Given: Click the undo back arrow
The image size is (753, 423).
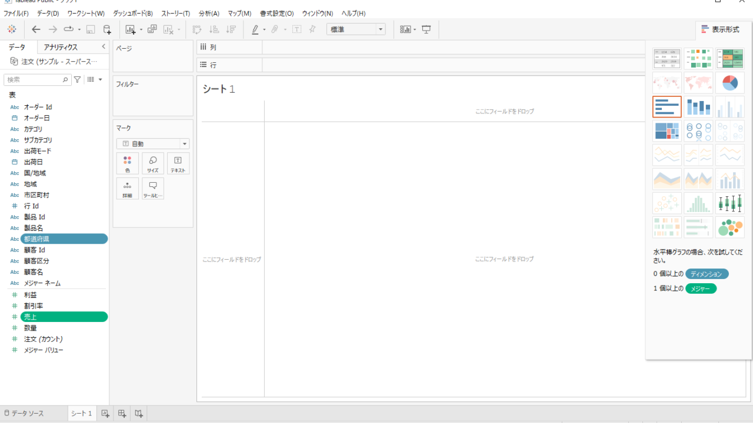Looking at the screenshot, I should pos(36,29).
